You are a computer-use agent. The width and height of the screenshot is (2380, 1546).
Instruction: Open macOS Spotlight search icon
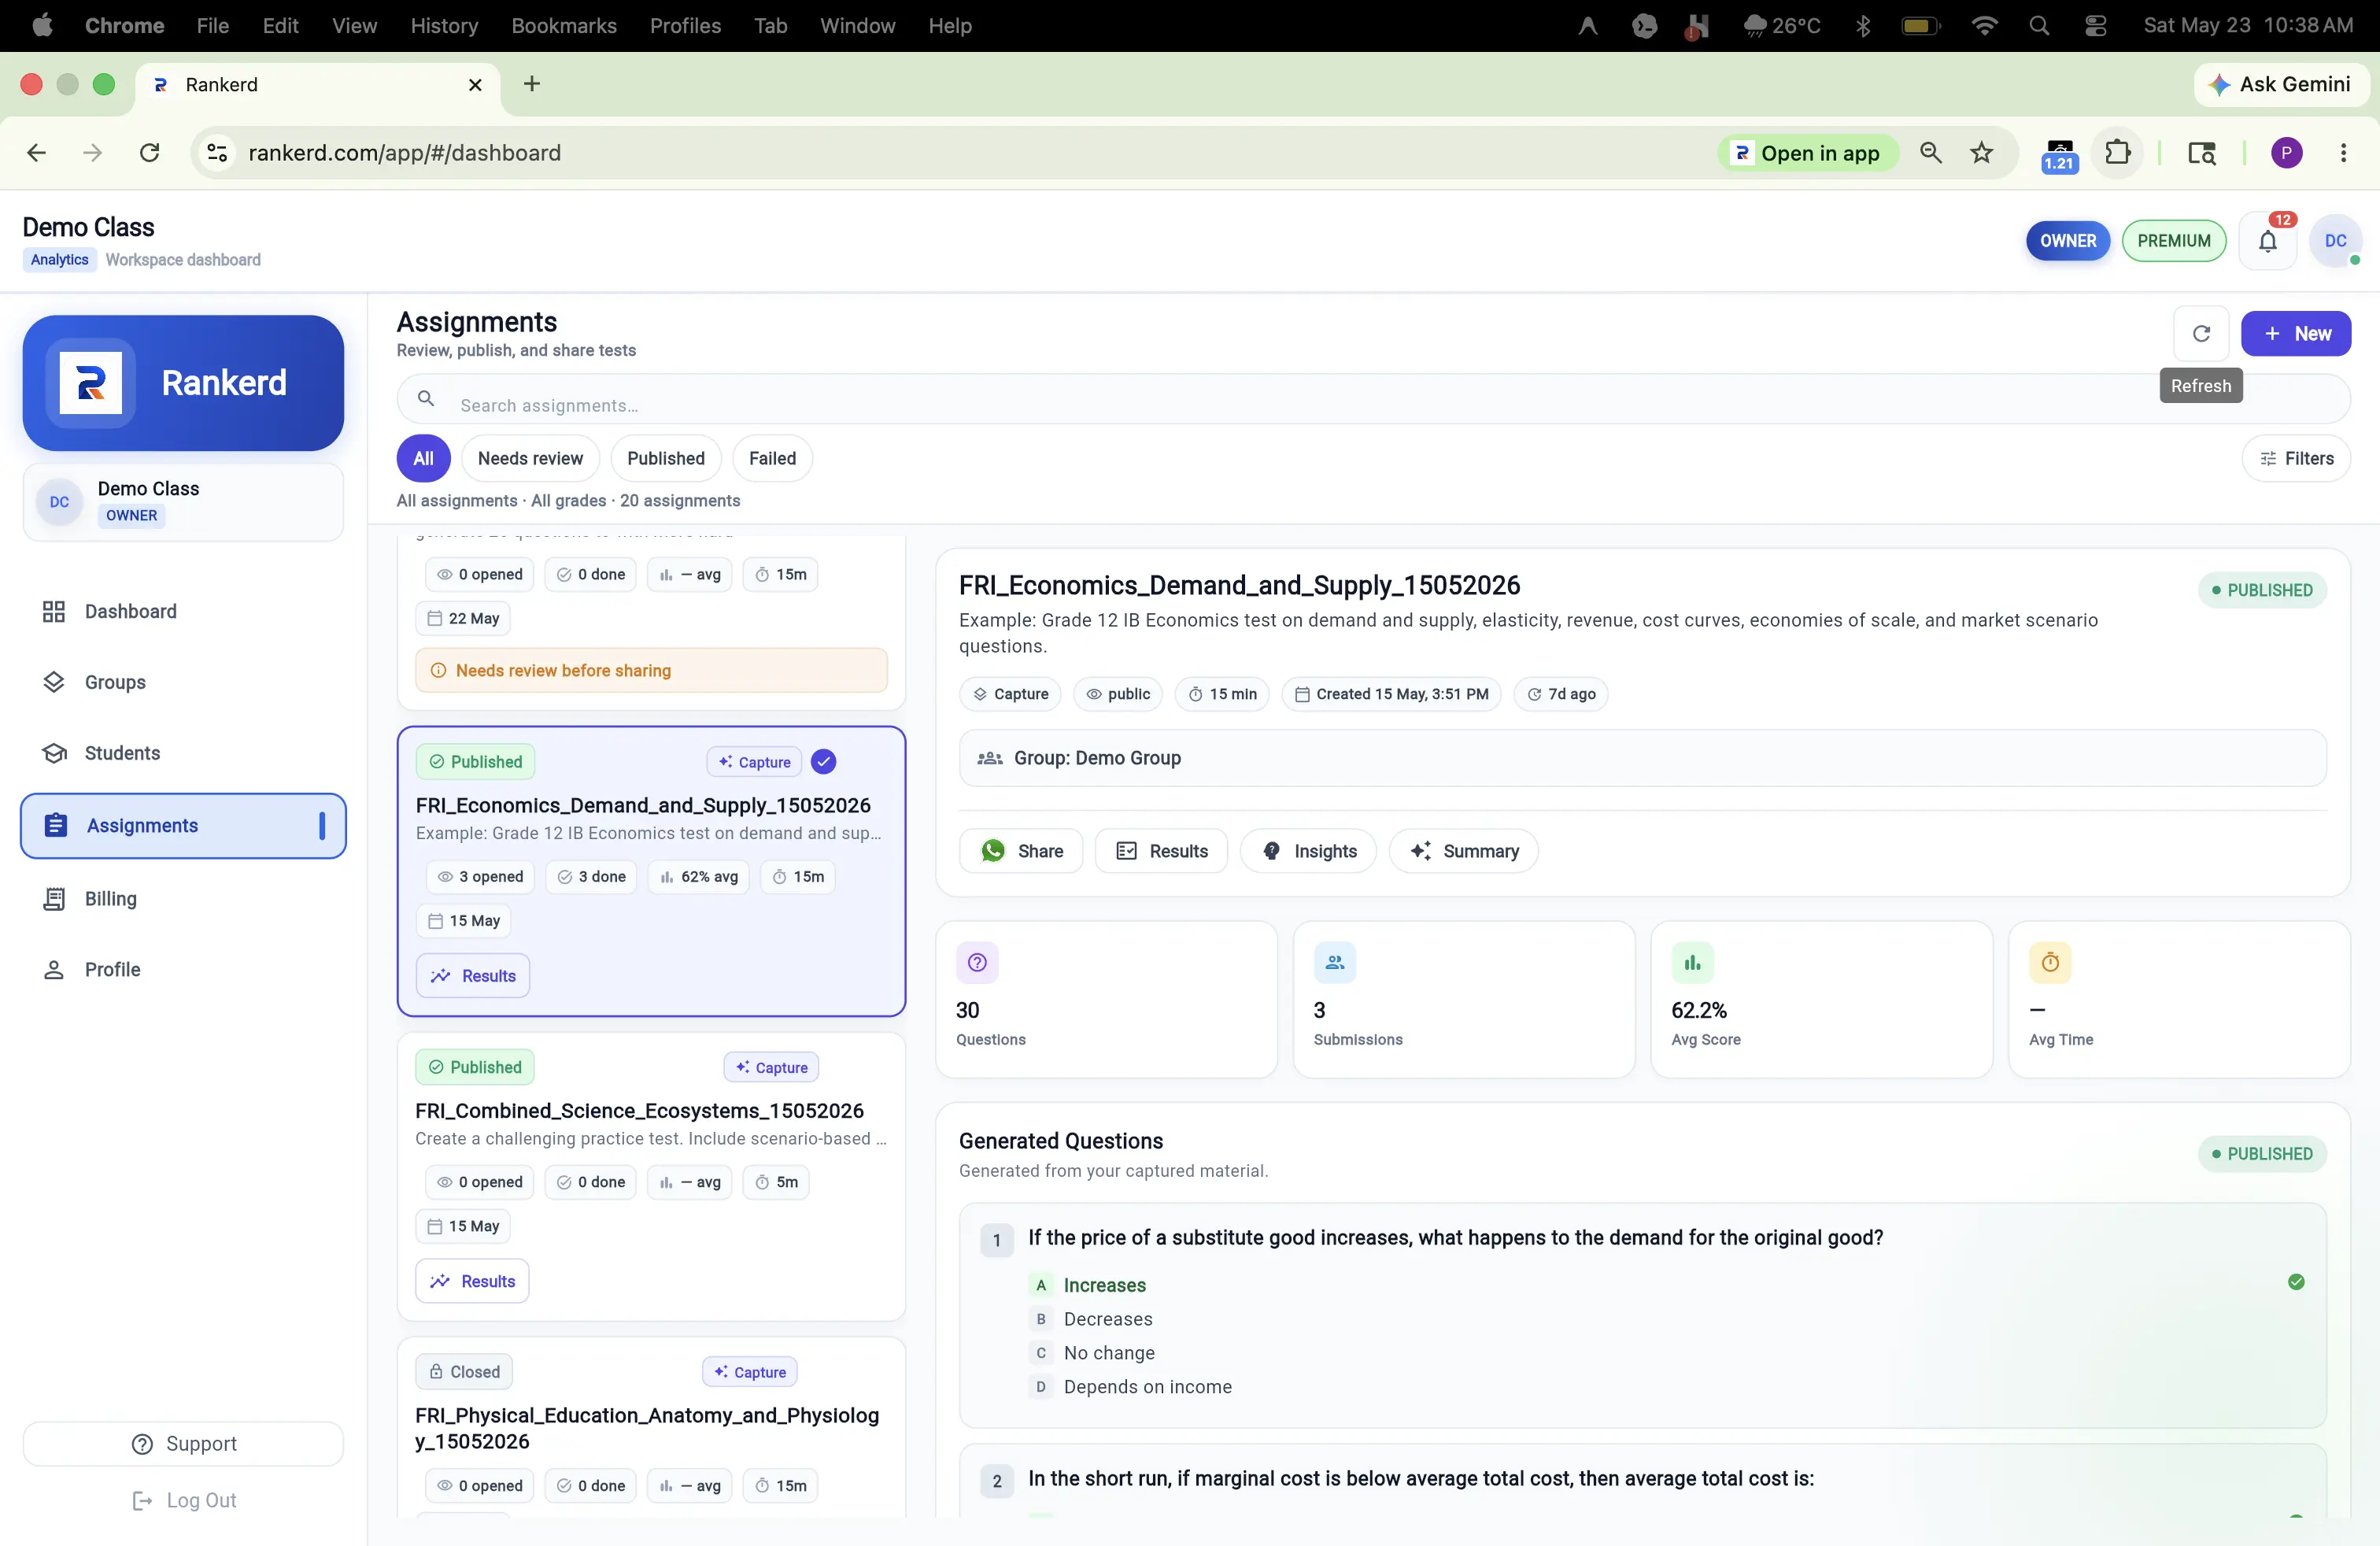coord(2039,26)
